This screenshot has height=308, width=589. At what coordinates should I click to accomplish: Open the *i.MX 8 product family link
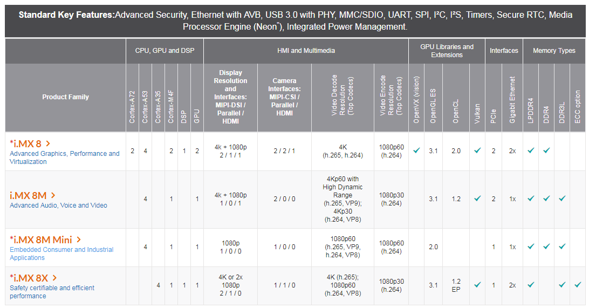[25, 143]
